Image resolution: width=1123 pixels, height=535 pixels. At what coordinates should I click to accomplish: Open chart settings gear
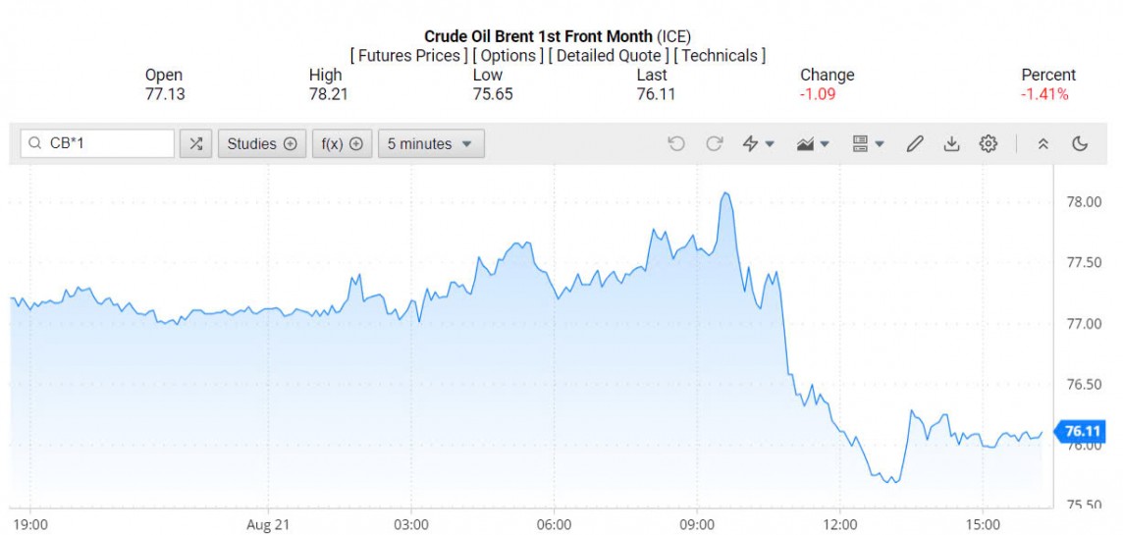(x=988, y=144)
